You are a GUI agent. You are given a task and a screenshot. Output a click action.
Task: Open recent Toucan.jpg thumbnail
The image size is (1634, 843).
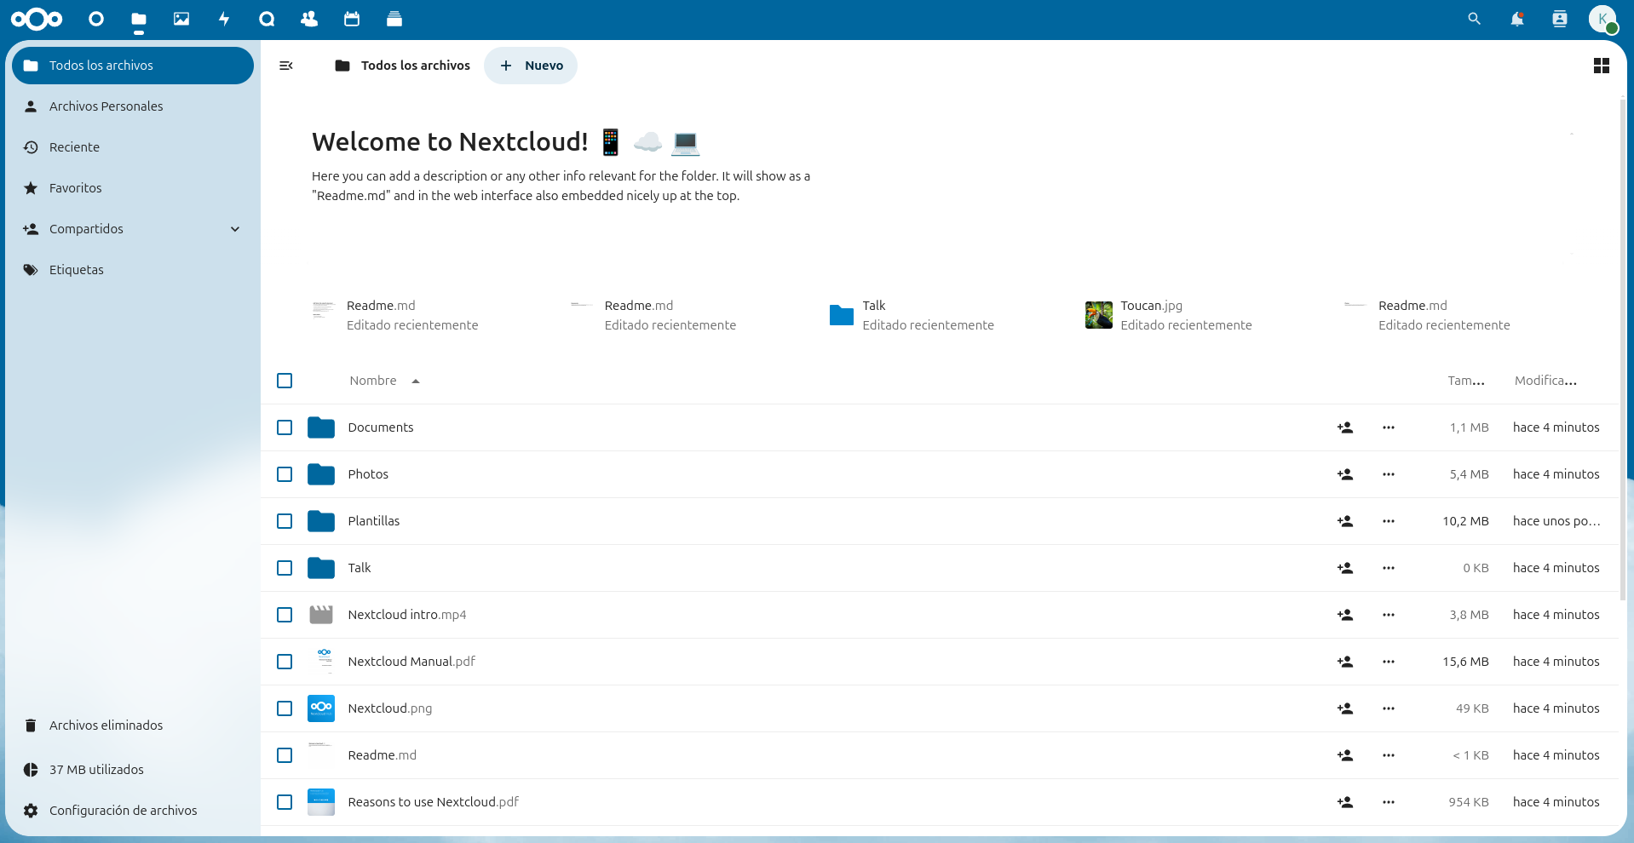point(1099,315)
